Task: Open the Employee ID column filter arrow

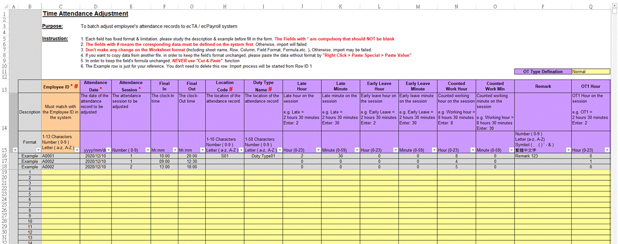Action: click(x=77, y=150)
